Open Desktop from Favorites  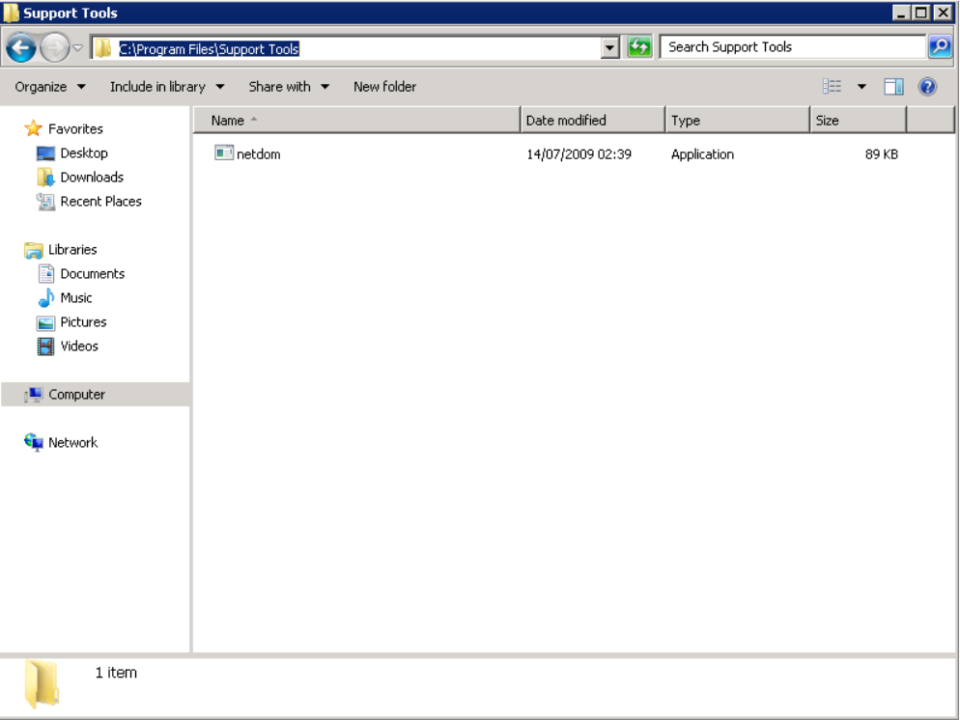click(x=84, y=152)
